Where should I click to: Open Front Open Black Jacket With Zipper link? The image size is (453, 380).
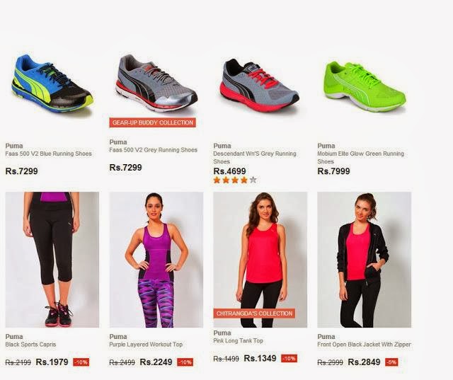[x=364, y=345]
